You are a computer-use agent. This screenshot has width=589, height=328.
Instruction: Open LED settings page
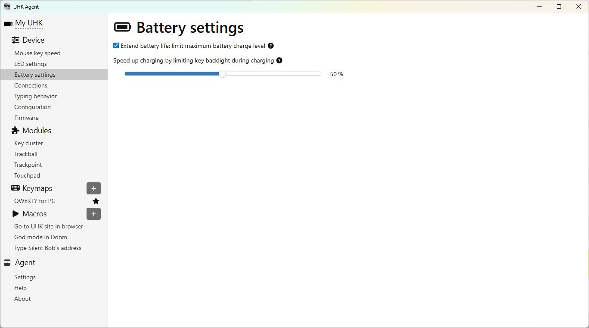point(31,64)
